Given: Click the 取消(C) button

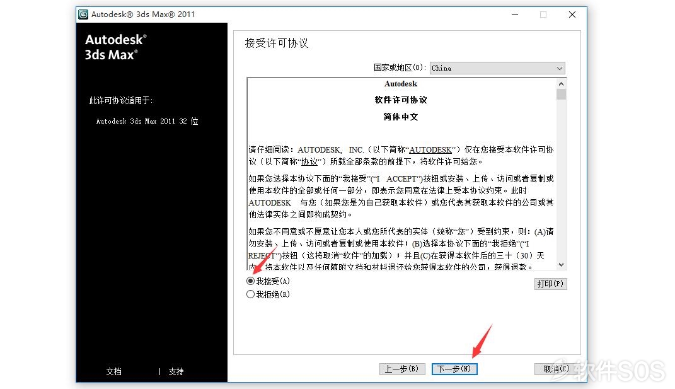Looking at the screenshot, I should tap(556, 369).
